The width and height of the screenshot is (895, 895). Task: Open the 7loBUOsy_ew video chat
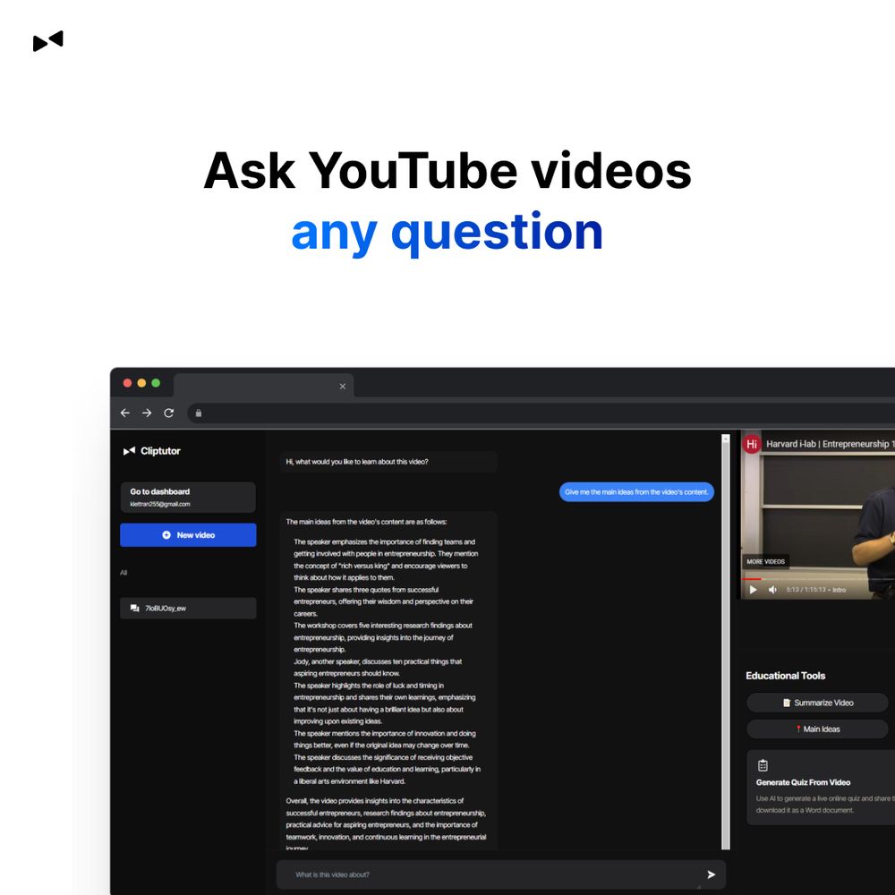[188, 609]
